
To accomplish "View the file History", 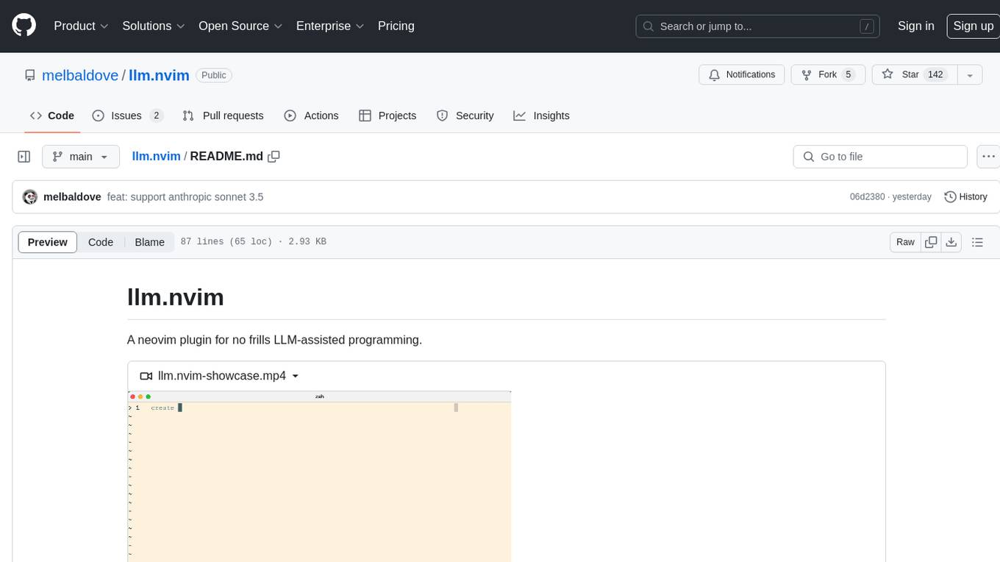I will pyautogui.click(x=965, y=197).
